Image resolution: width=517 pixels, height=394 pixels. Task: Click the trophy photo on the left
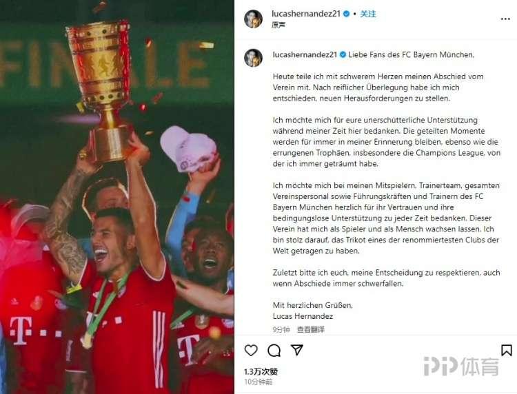(117, 197)
